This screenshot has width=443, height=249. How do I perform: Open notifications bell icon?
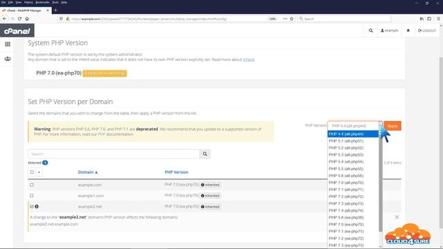pyautogui.click(x=408, y=30)
